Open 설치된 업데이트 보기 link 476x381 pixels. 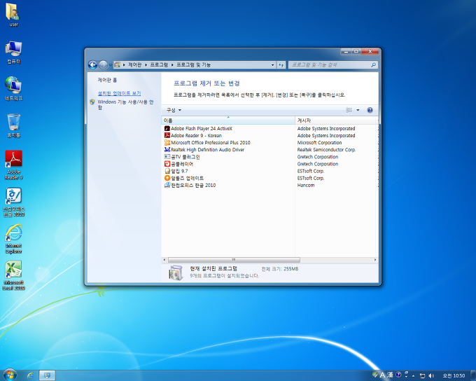[x=119, y=93]
